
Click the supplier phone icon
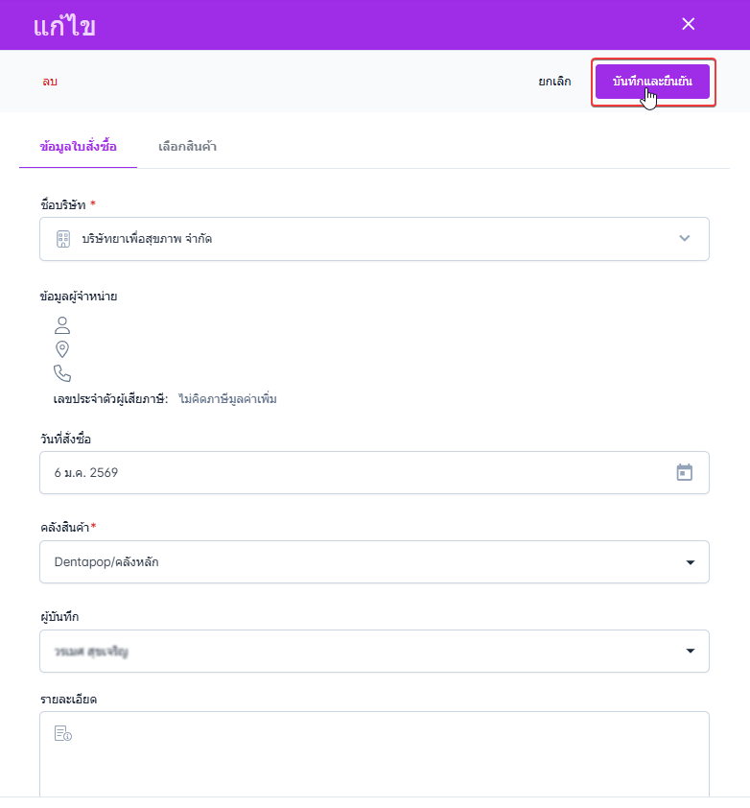62,373
